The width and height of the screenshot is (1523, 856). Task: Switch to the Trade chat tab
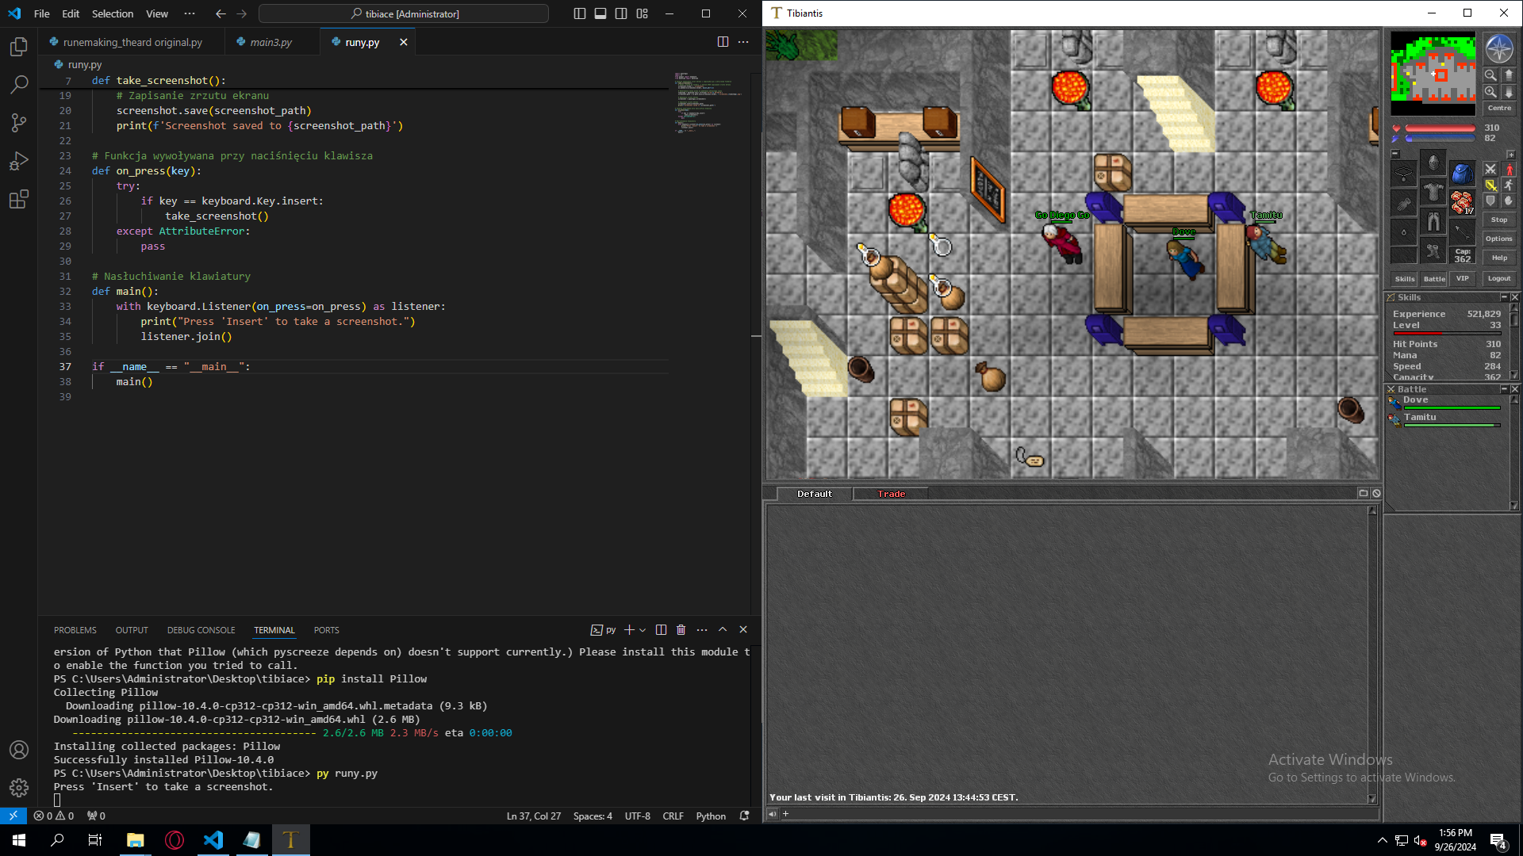891,493
